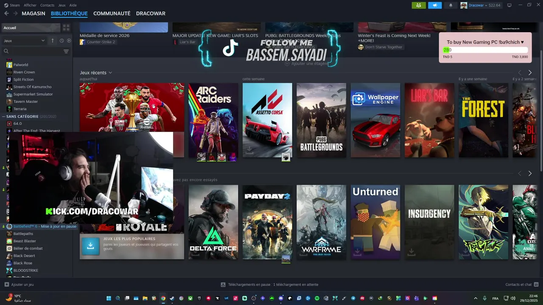
Task: Click the search field in the library sidebar
Action: [x=36, y=51]
